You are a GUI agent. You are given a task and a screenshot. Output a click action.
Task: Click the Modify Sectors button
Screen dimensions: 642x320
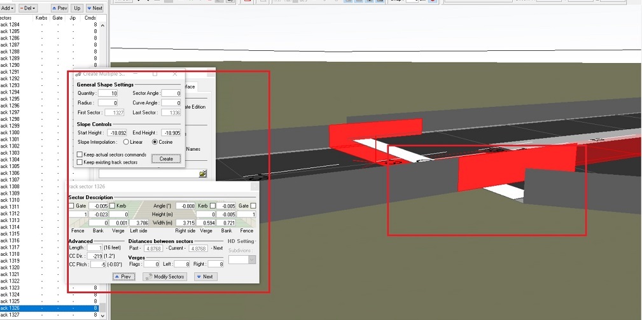pos(165,277)
